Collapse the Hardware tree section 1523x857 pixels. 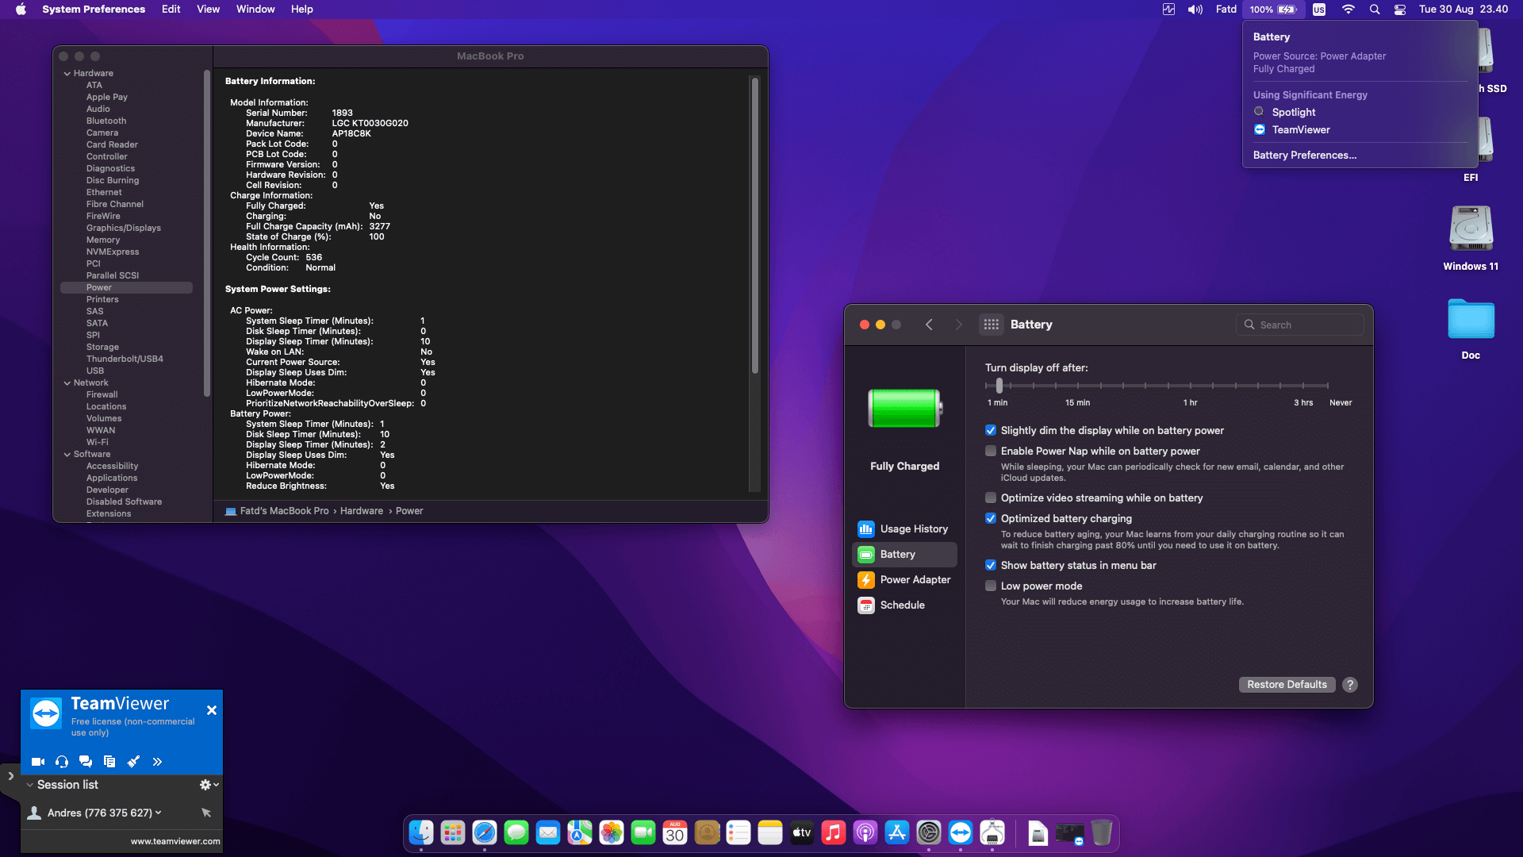67,74
